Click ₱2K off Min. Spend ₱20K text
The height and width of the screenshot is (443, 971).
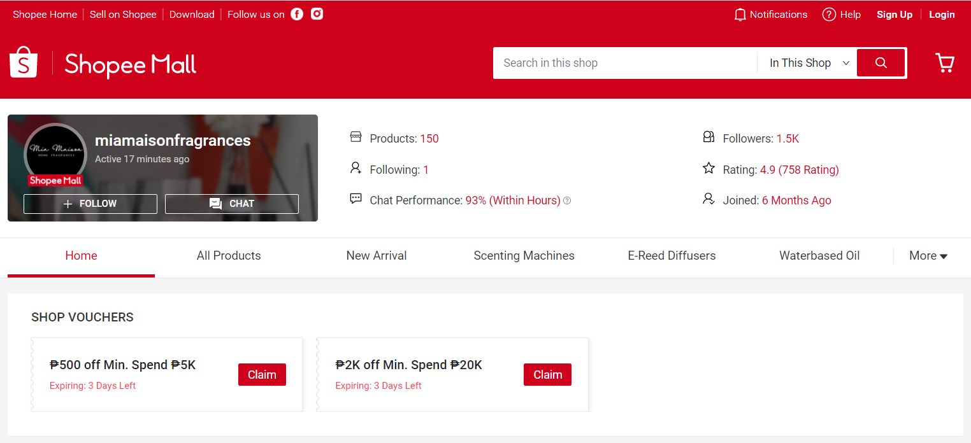(x=409, y=365)
